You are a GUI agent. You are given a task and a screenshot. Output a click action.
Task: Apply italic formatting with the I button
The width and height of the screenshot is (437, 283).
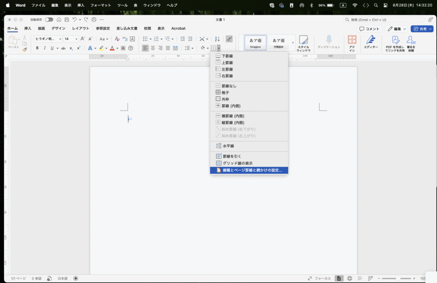pyautogui.click(x=44, y=48)
